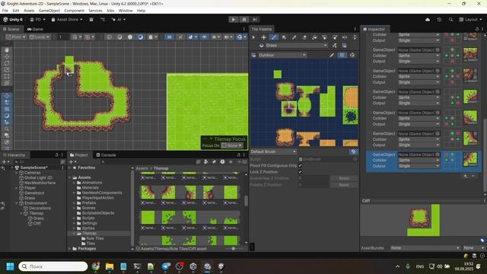
Task: Remove selected rule with the minus button
Action: click(473, 176)
